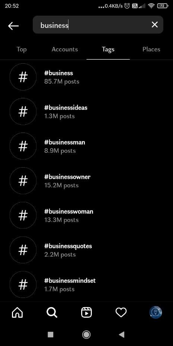Tap Android home circle button

coord(86,334)
